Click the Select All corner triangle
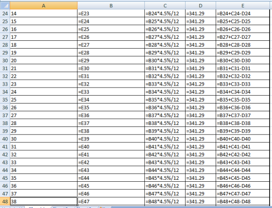Image resolution: width=272 pixels, height=208 pixels. pyautogui.click(x=5, y=5)
